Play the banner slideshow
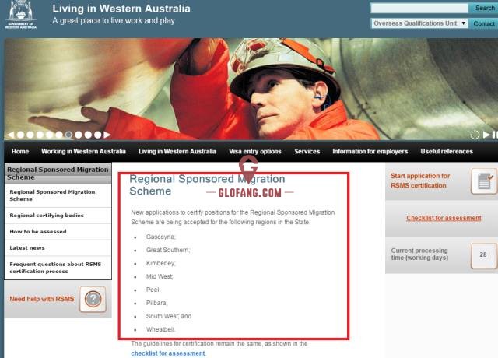The image size is (498, 358). point(486,135)
